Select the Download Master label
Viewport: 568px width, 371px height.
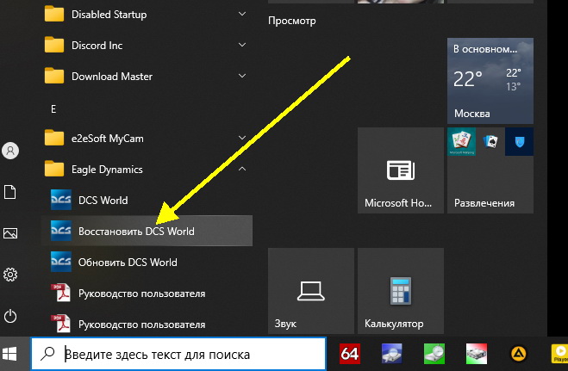point(112,77)
